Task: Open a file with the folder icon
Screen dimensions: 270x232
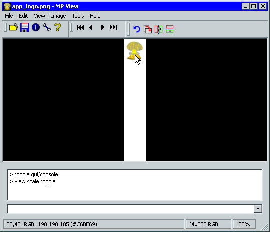Action: pyautogui.click(x=14, y=27)
